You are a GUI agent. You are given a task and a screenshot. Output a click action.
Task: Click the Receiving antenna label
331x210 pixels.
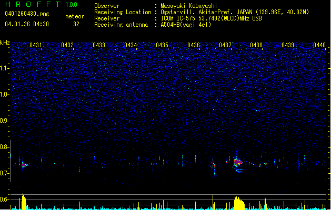click(x=121, y=25)
